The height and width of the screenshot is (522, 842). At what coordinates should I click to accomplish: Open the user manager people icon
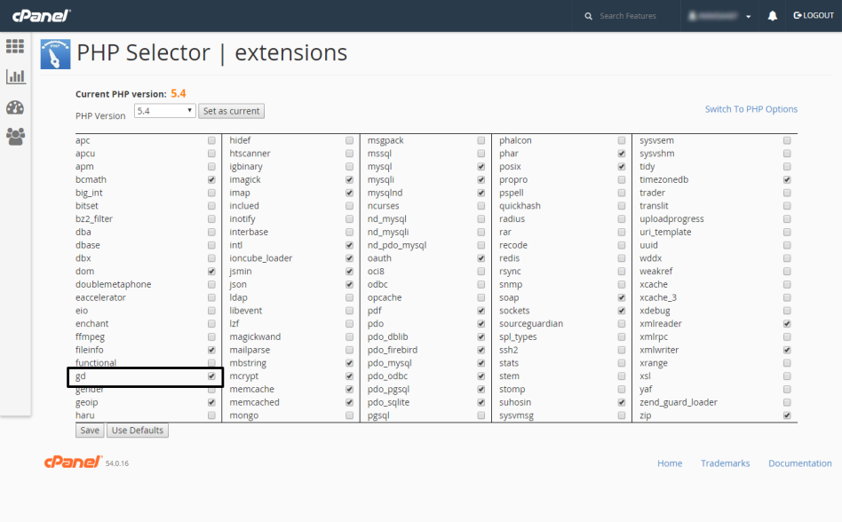[15, 137]
